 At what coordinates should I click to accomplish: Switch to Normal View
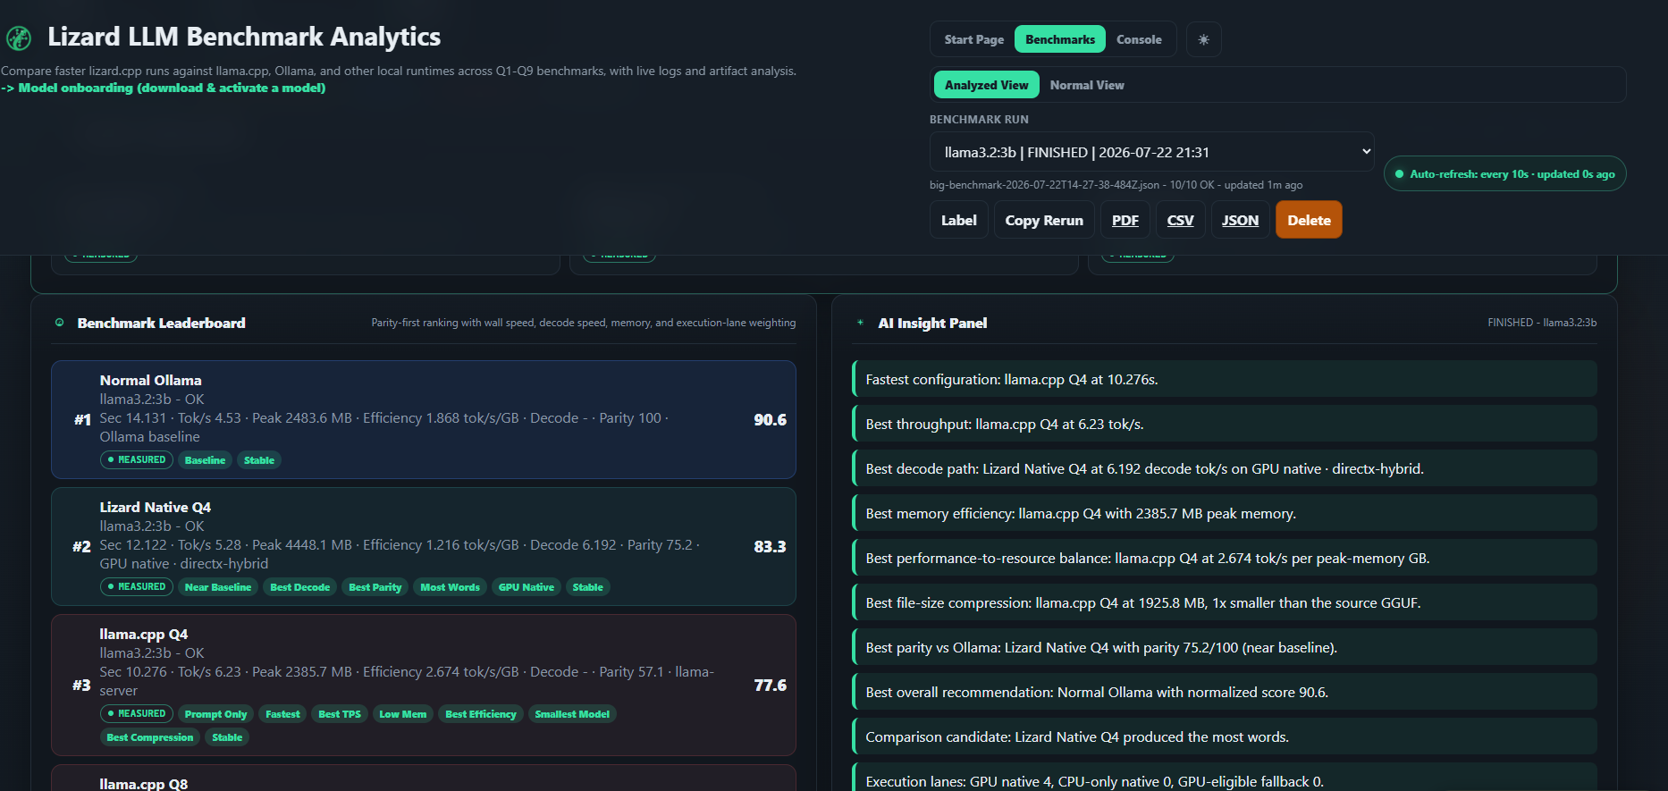pos(1087,85)
